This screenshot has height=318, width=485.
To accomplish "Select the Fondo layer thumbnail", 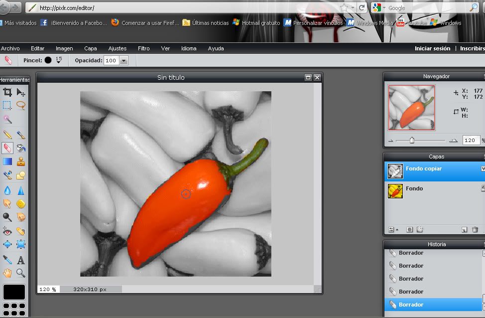I will [x=395, y=191].
